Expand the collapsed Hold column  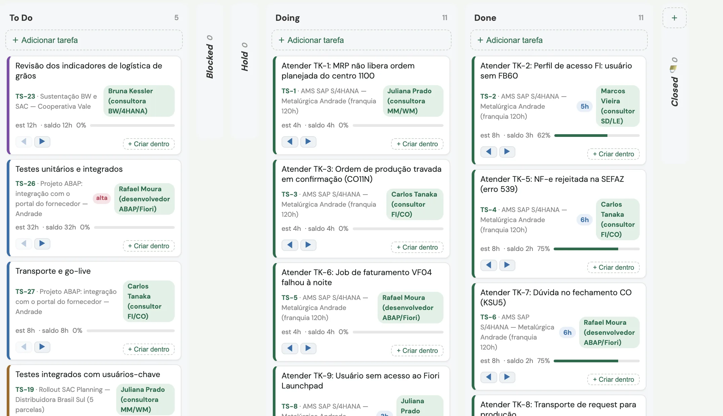[x=245, y=57]
